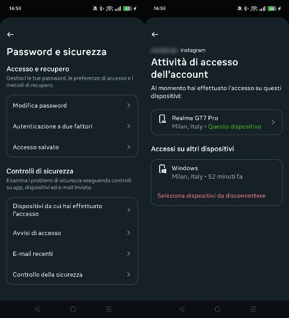Tap Seleziona dispositivi da disconnettere link
Image resolution: width=289 pixels, height=318 pixels.
click(x=211, y=196)
